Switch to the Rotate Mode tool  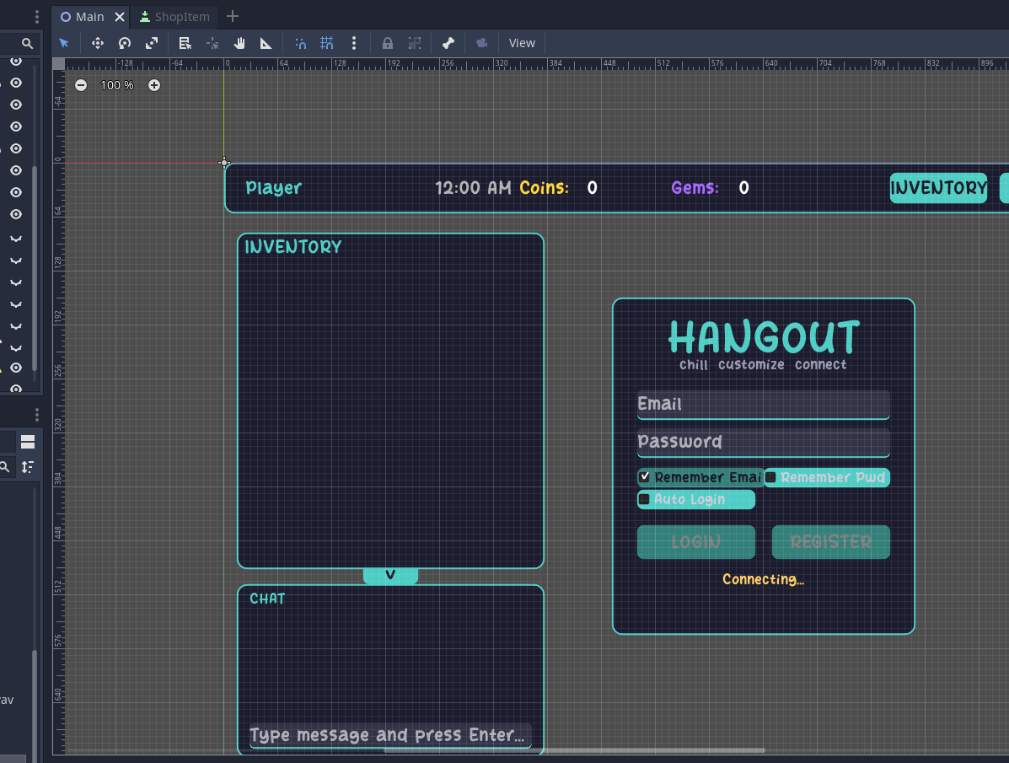coord(125,43)
